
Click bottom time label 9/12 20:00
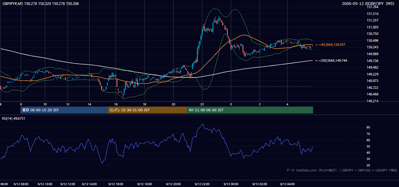click(x=173, y=184)
